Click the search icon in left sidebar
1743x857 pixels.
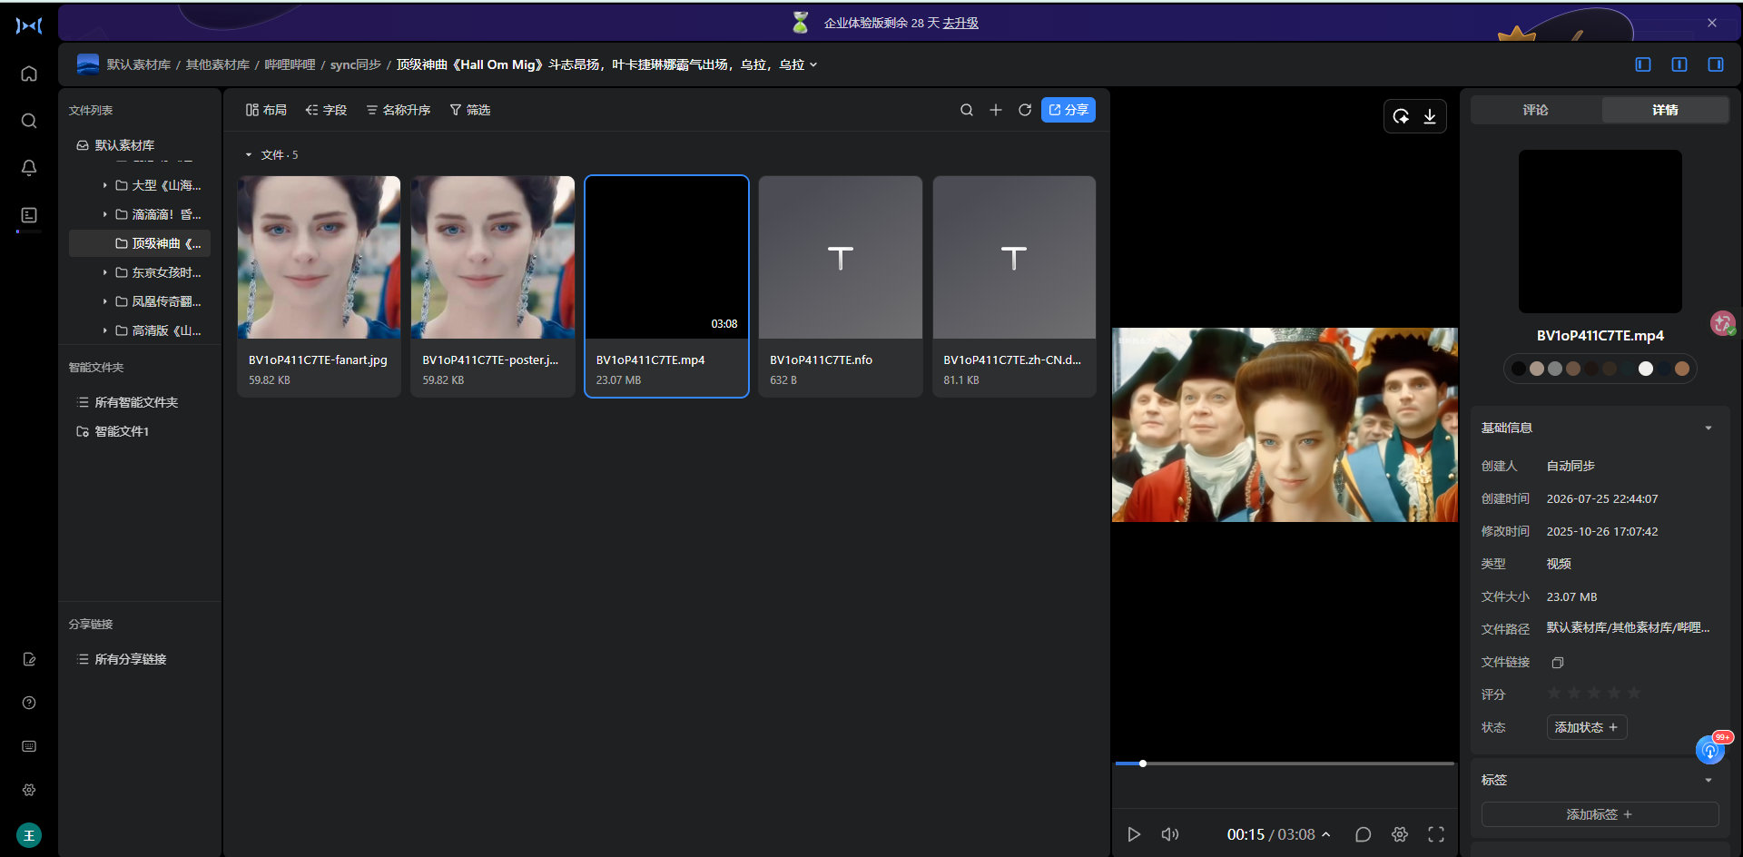pos(29,121)
